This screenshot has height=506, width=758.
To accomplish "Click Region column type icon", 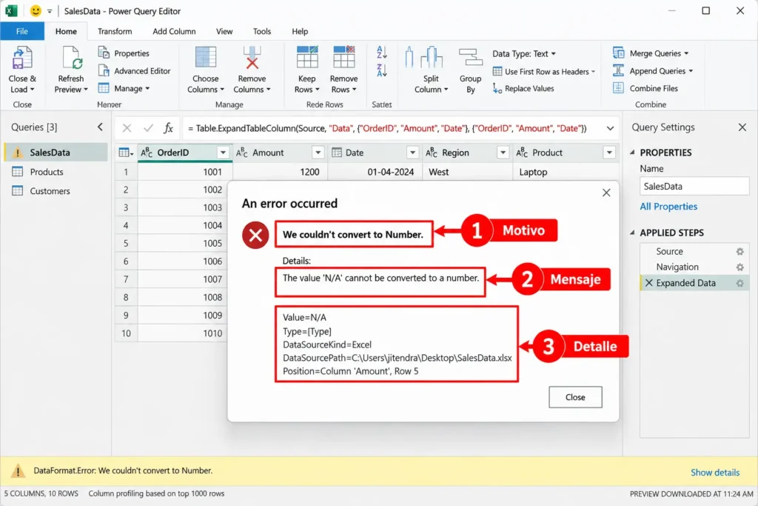I will coord(432,153).
